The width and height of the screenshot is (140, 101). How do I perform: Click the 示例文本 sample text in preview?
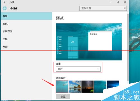pyautogui.click(x=94, y=34)
